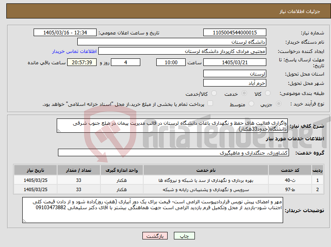
Task: Select the خدمت radio button
Action: tap(244, 93)
